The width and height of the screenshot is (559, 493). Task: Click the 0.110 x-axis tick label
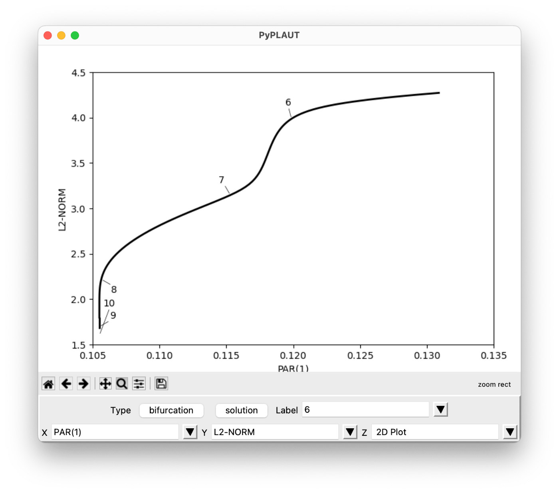159,356
